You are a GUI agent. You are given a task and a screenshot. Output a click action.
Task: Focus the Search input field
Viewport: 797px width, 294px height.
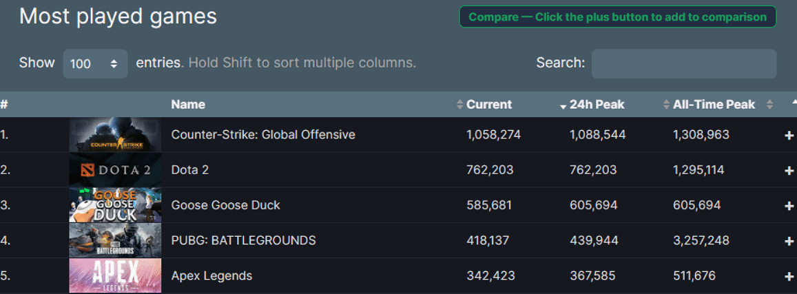point(683,63)
